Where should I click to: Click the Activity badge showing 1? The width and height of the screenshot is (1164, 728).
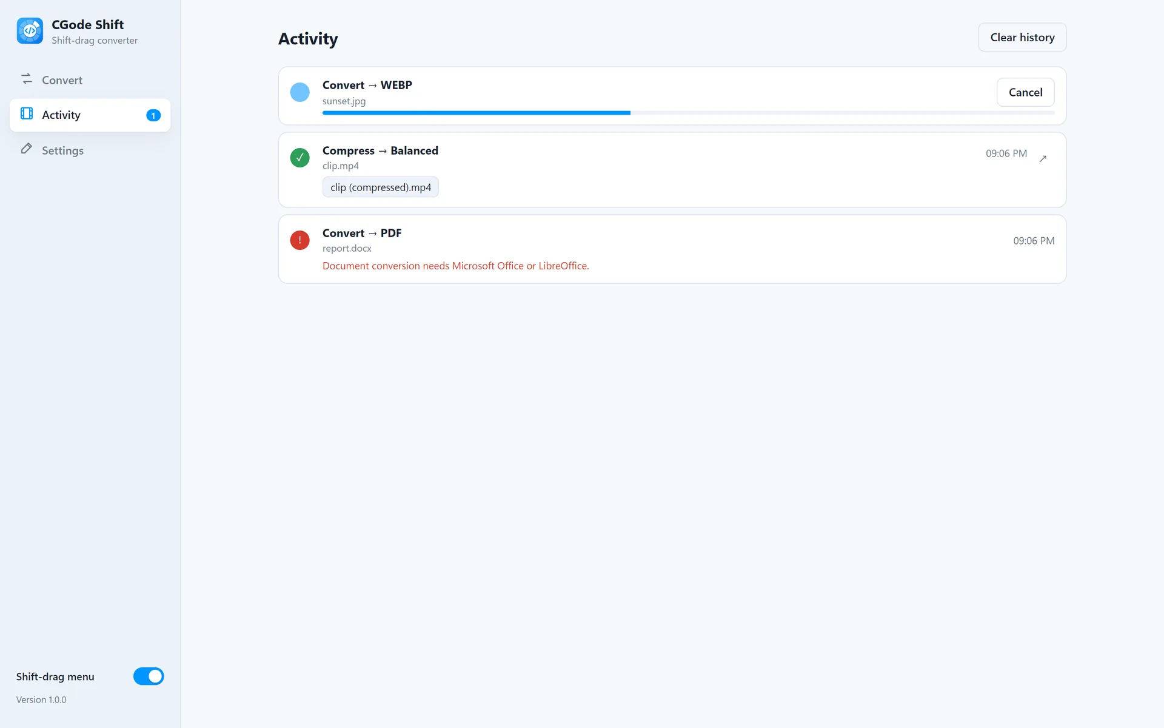(153, 115)
